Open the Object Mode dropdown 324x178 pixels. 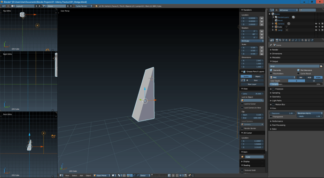click(x=102, y=176)
